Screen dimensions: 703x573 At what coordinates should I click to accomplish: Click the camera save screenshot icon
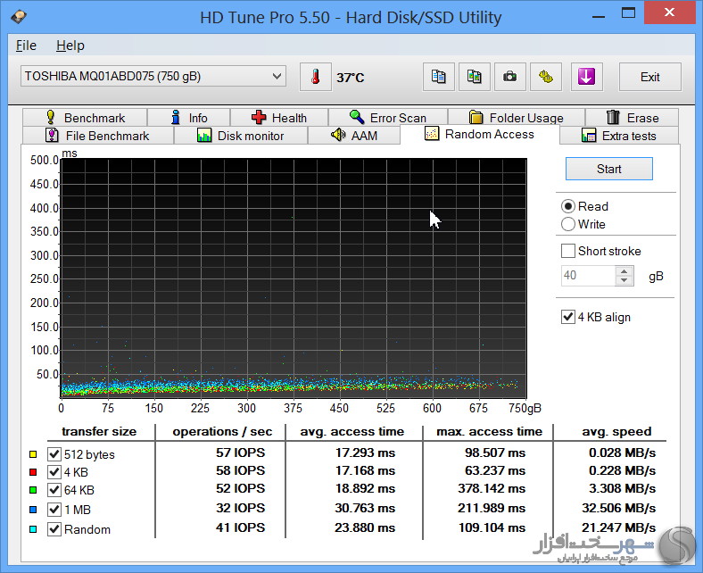coord(509,77)
